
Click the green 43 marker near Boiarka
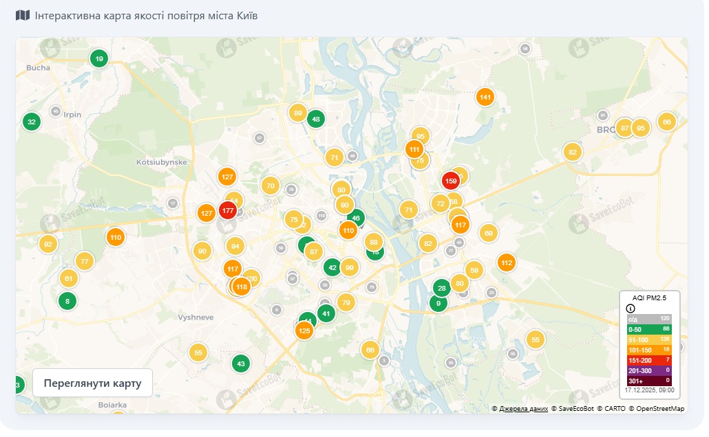point(240,363)
